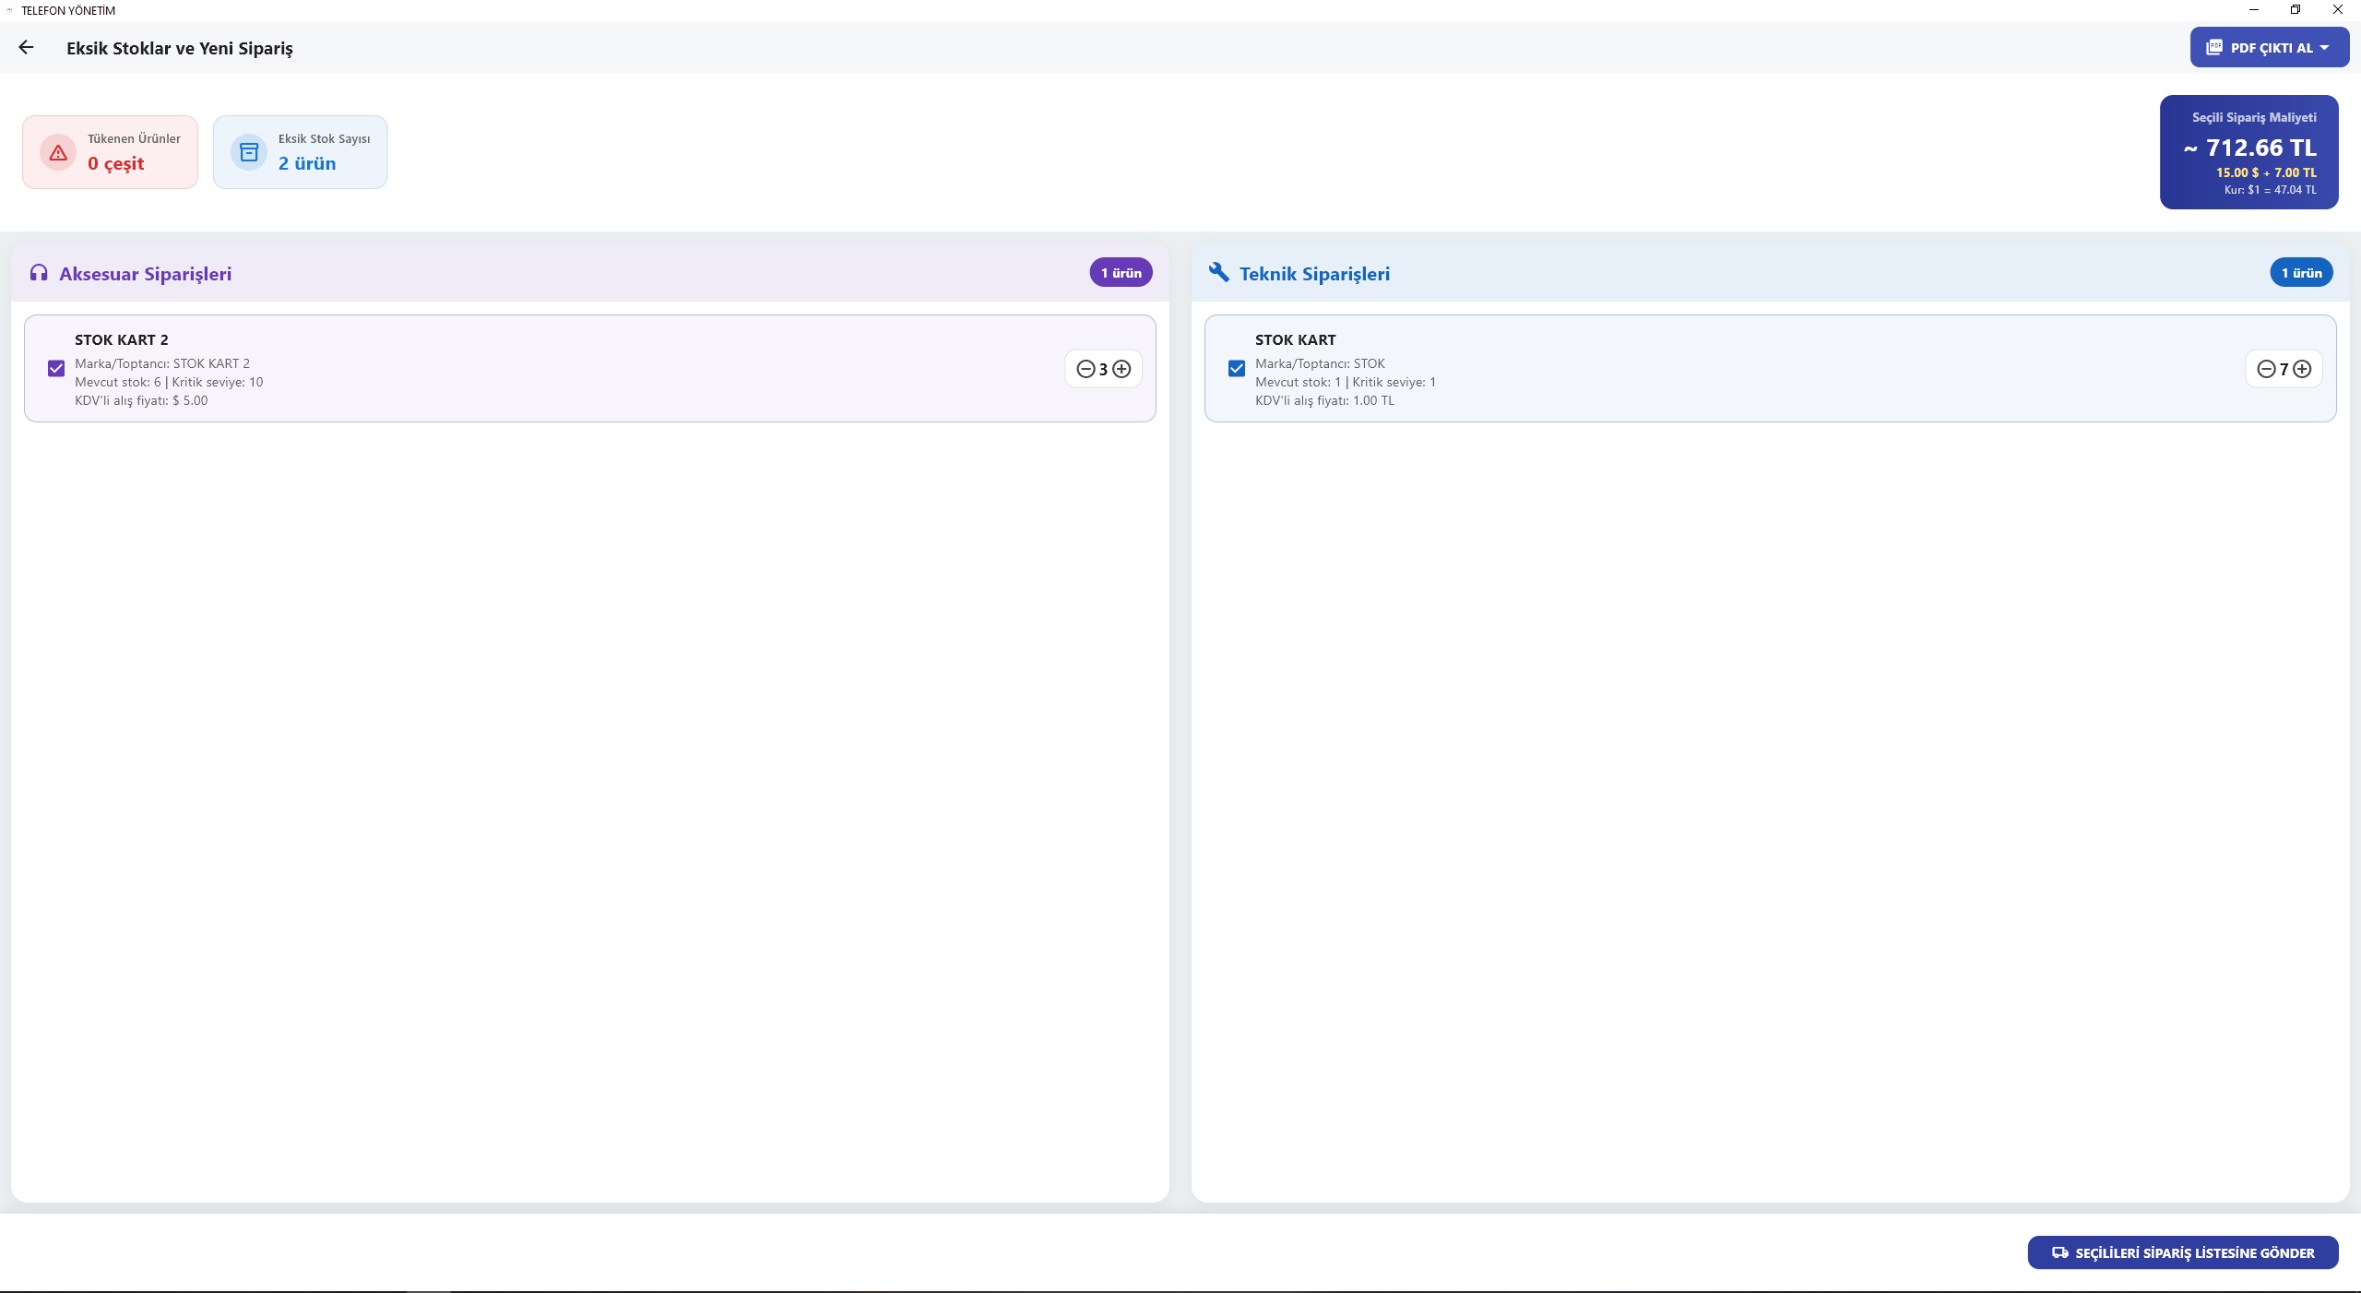The width and height of the screenshot is (2361, 1293).
Task: Click the 1 ürün badge in Aksesuar Siparişleri
Action: click(1121, 272)
